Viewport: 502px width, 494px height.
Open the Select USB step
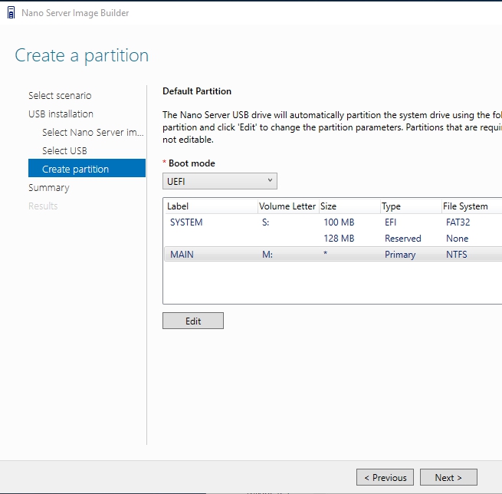[64, 150]
